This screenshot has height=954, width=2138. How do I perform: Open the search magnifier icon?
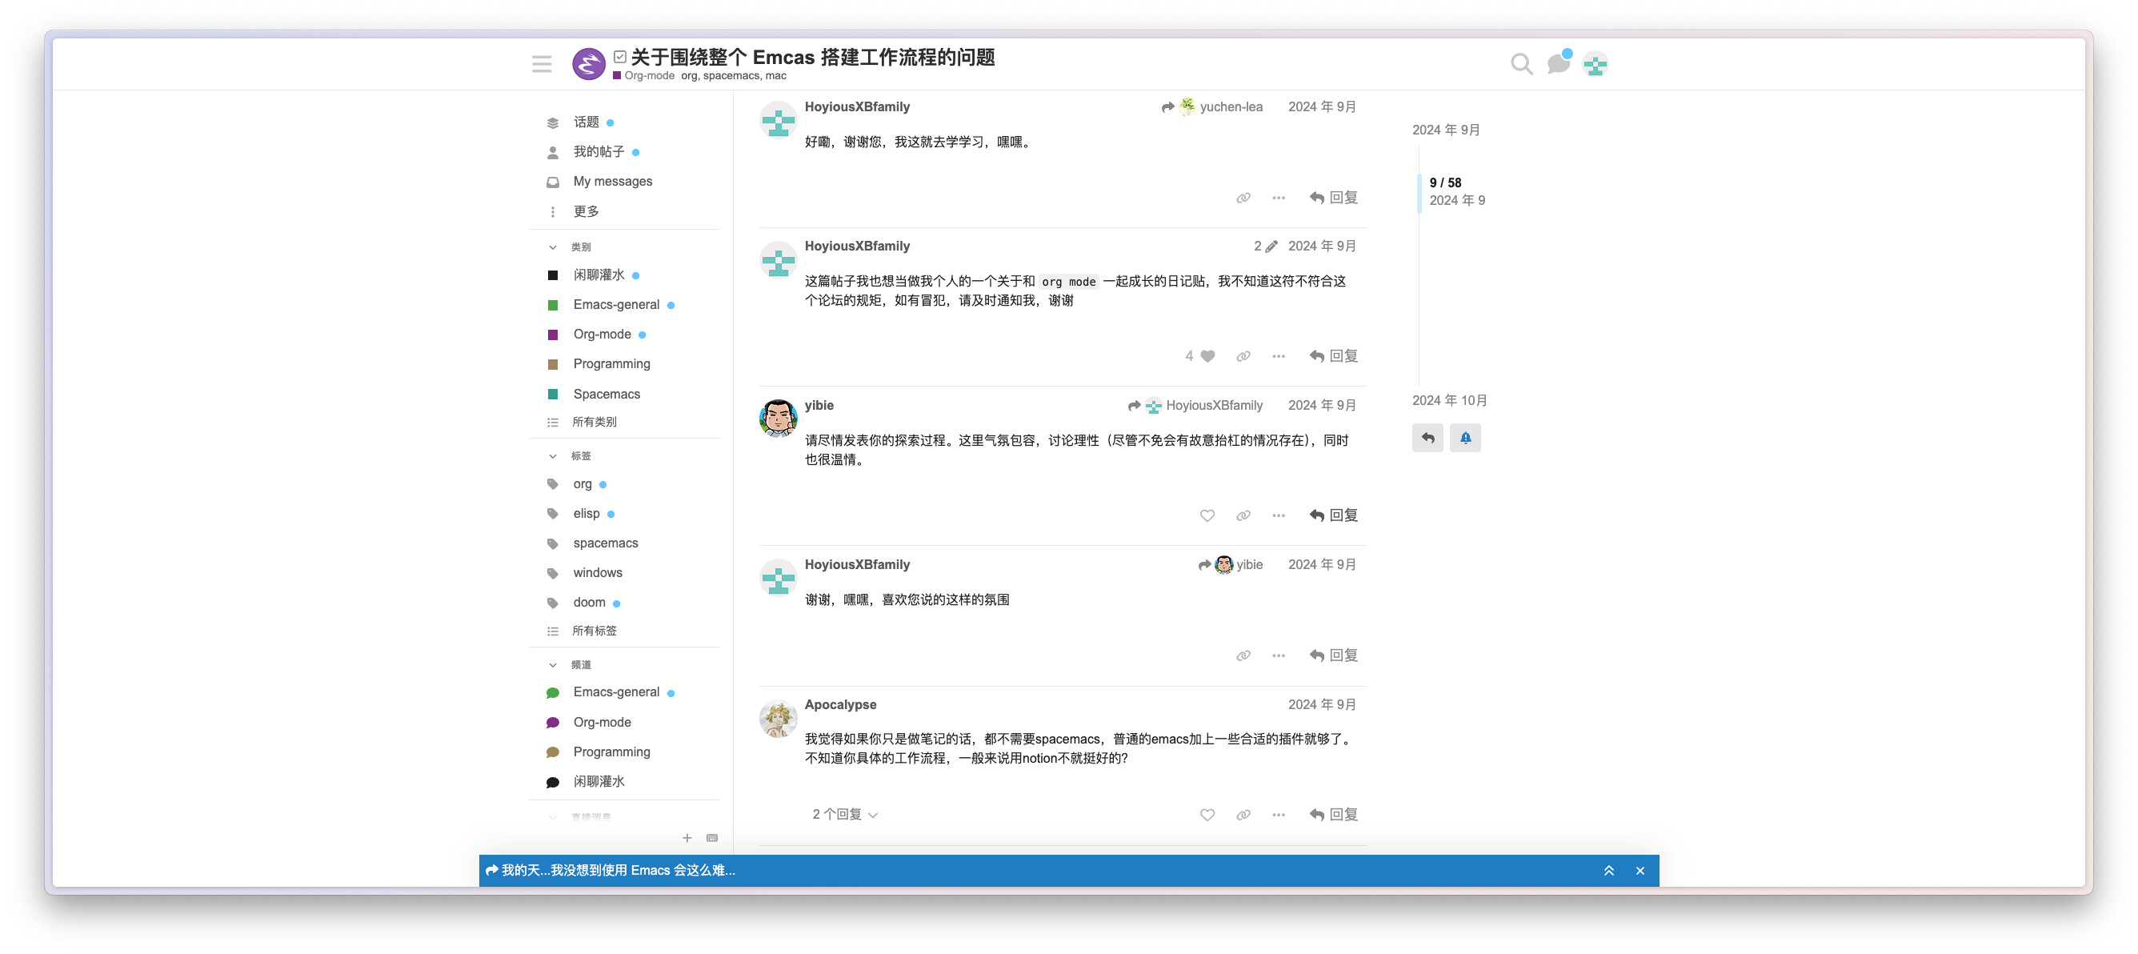(x=1520, y=64)
